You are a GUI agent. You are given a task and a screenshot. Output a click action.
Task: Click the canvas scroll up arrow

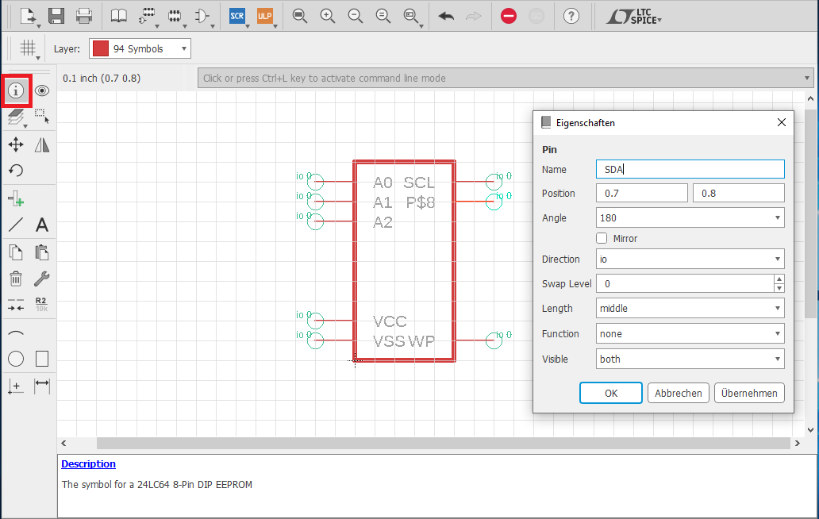(x=810, y=98)
